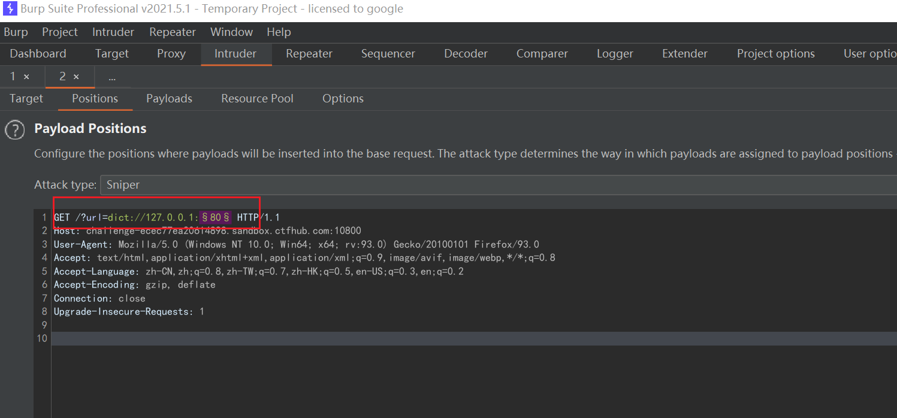This screenshot has height=418, width=897.
Task: Switch to the Extender tab
Action: (x=685, y=54)
